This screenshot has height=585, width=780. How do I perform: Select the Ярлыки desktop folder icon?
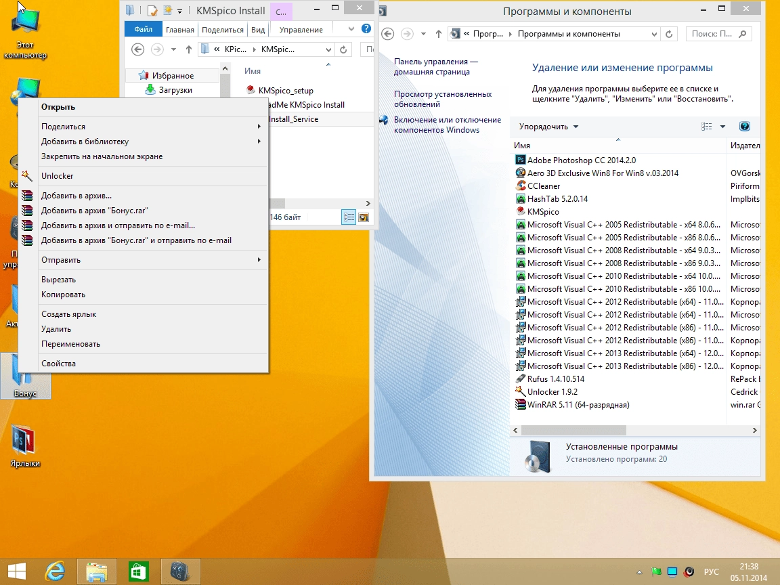pyautogui.click(x=25, y=446)
